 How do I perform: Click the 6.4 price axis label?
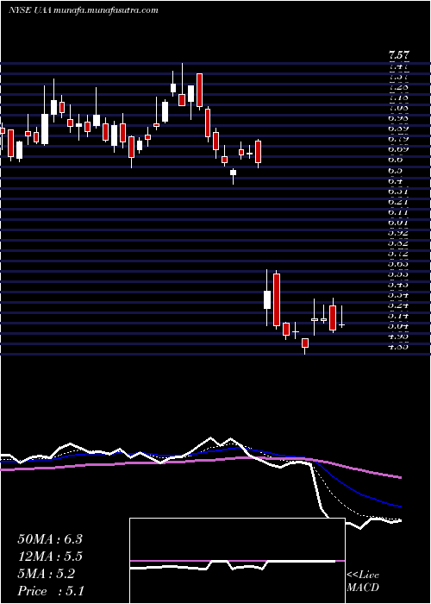(396, 180)
